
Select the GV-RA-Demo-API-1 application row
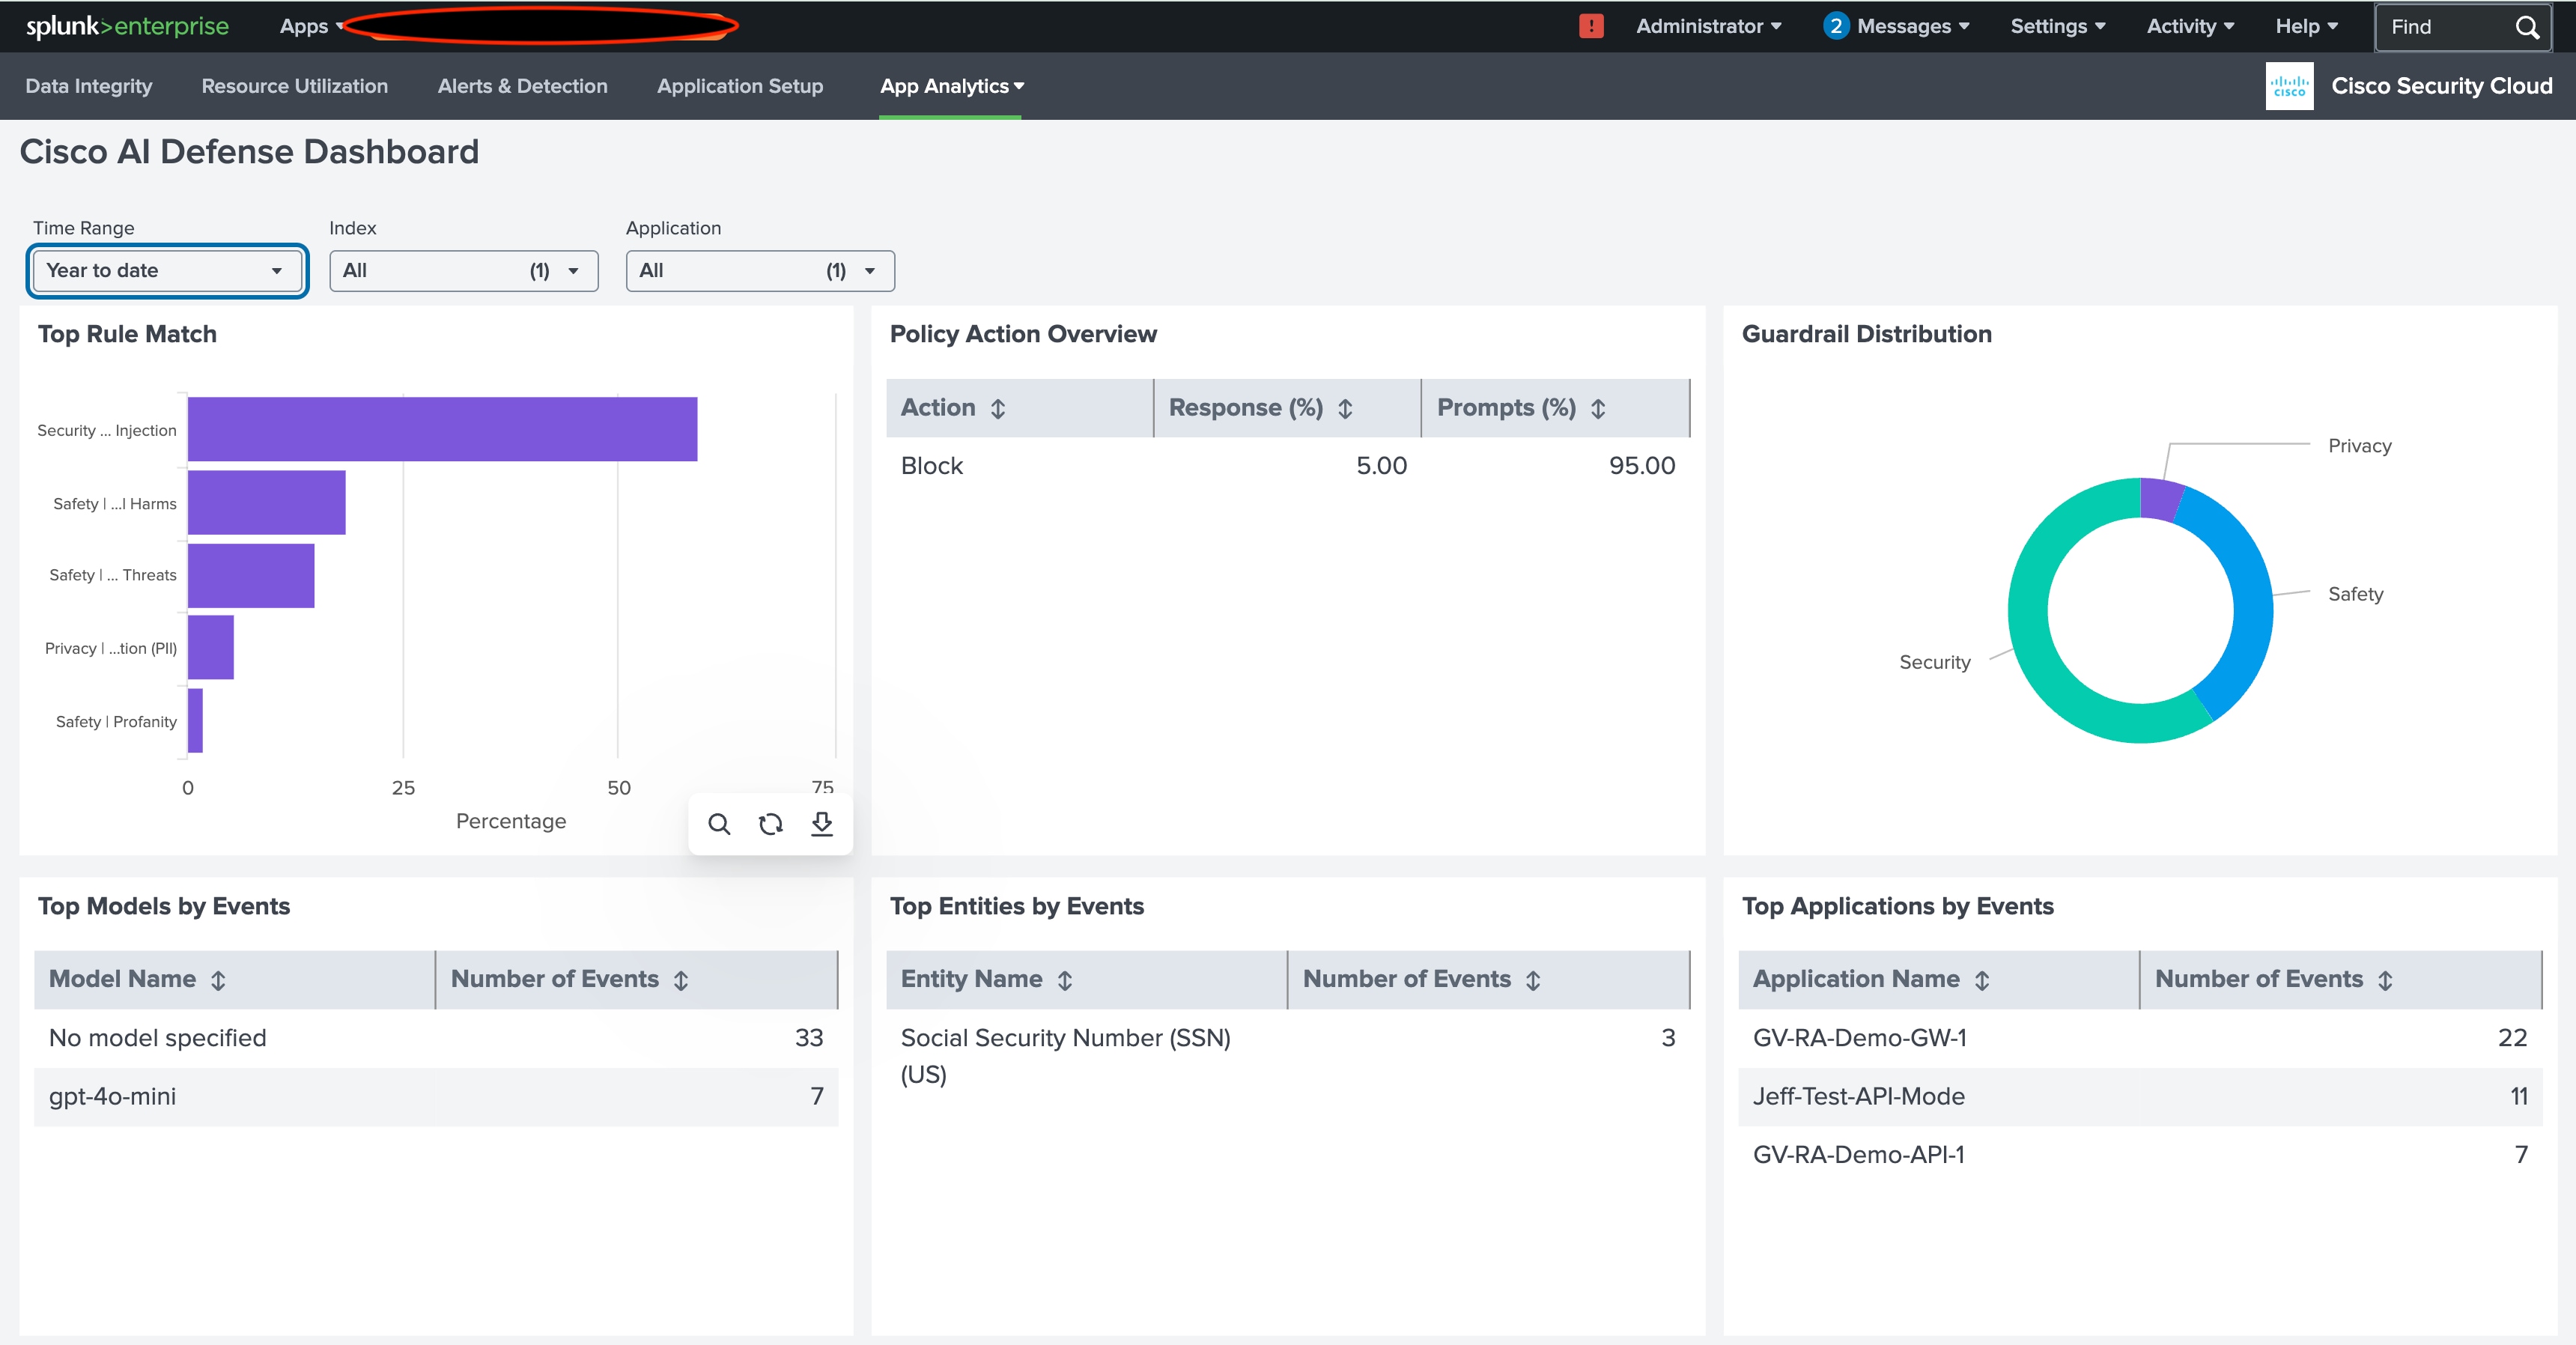[2140, 1155]
